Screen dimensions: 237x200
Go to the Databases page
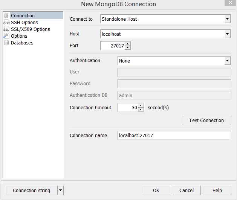22,43
